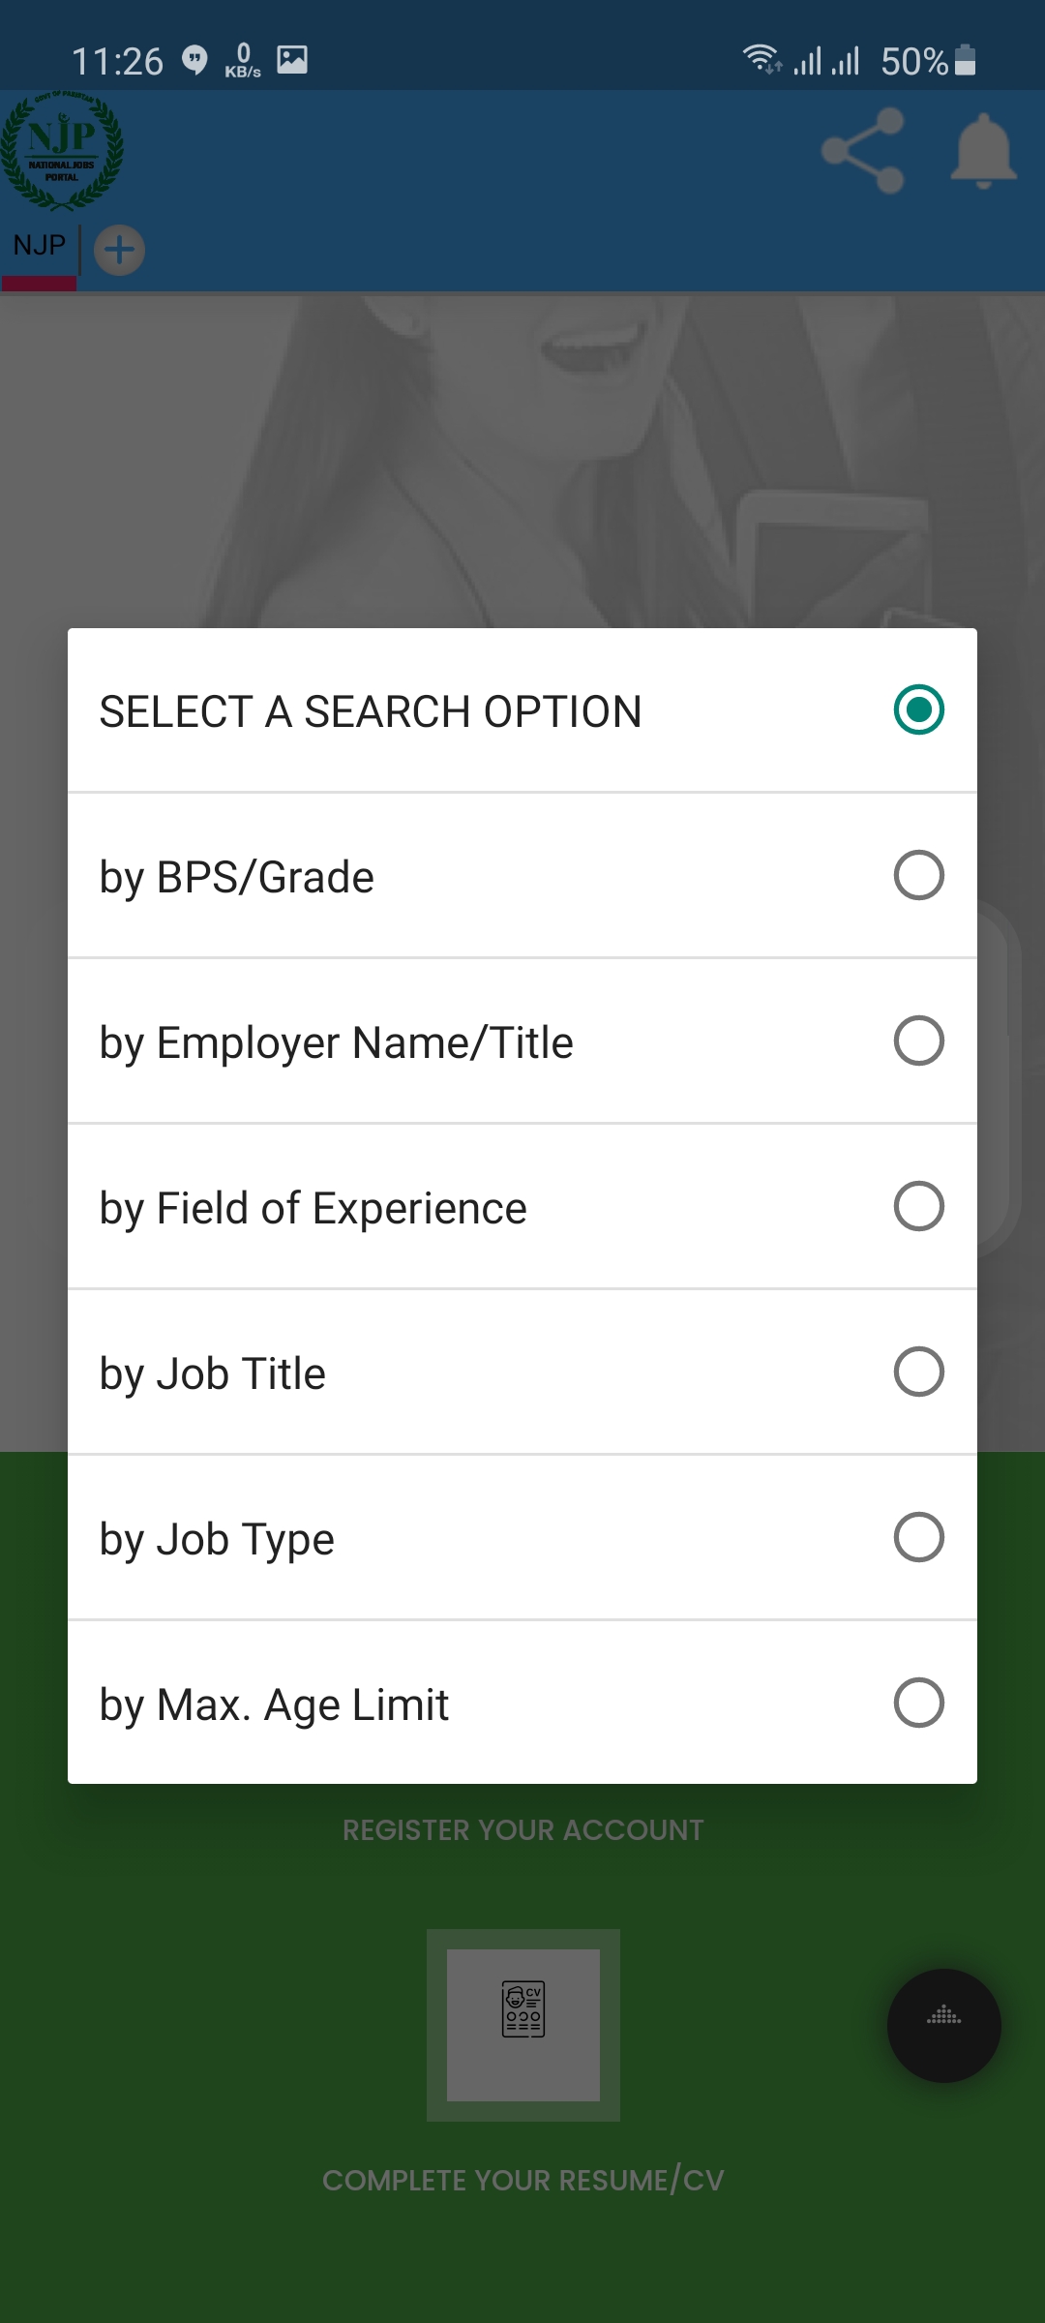Switch to the NJP tab

pos(40,246)
